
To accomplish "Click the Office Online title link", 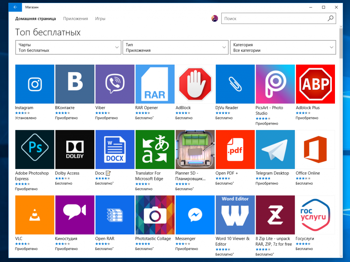I will pyautogui.click(x=308, y=173).
